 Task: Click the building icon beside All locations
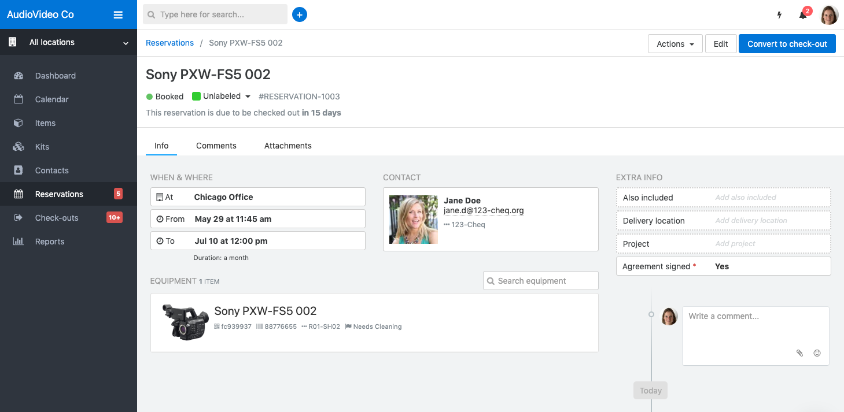pyautogui.click(x=12, y=42)
